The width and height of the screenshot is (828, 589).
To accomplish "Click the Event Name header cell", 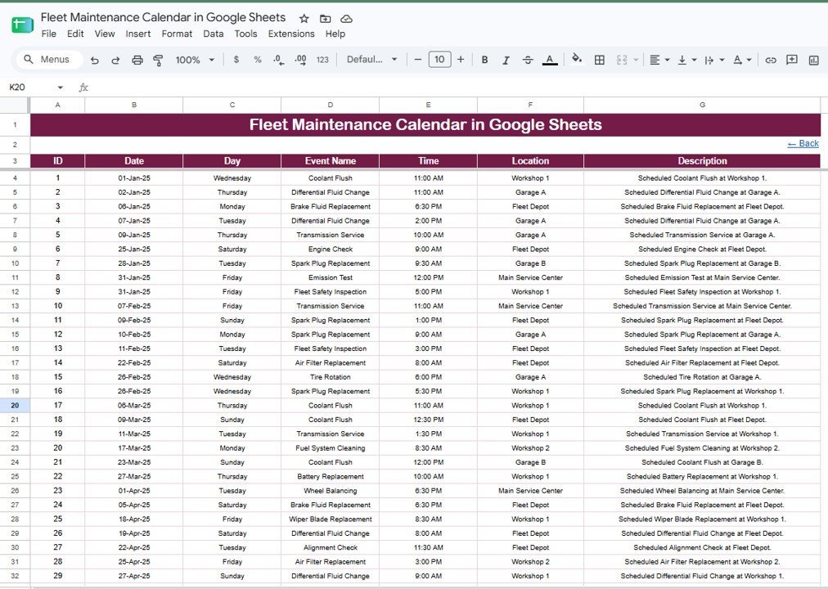I will 330,161.
